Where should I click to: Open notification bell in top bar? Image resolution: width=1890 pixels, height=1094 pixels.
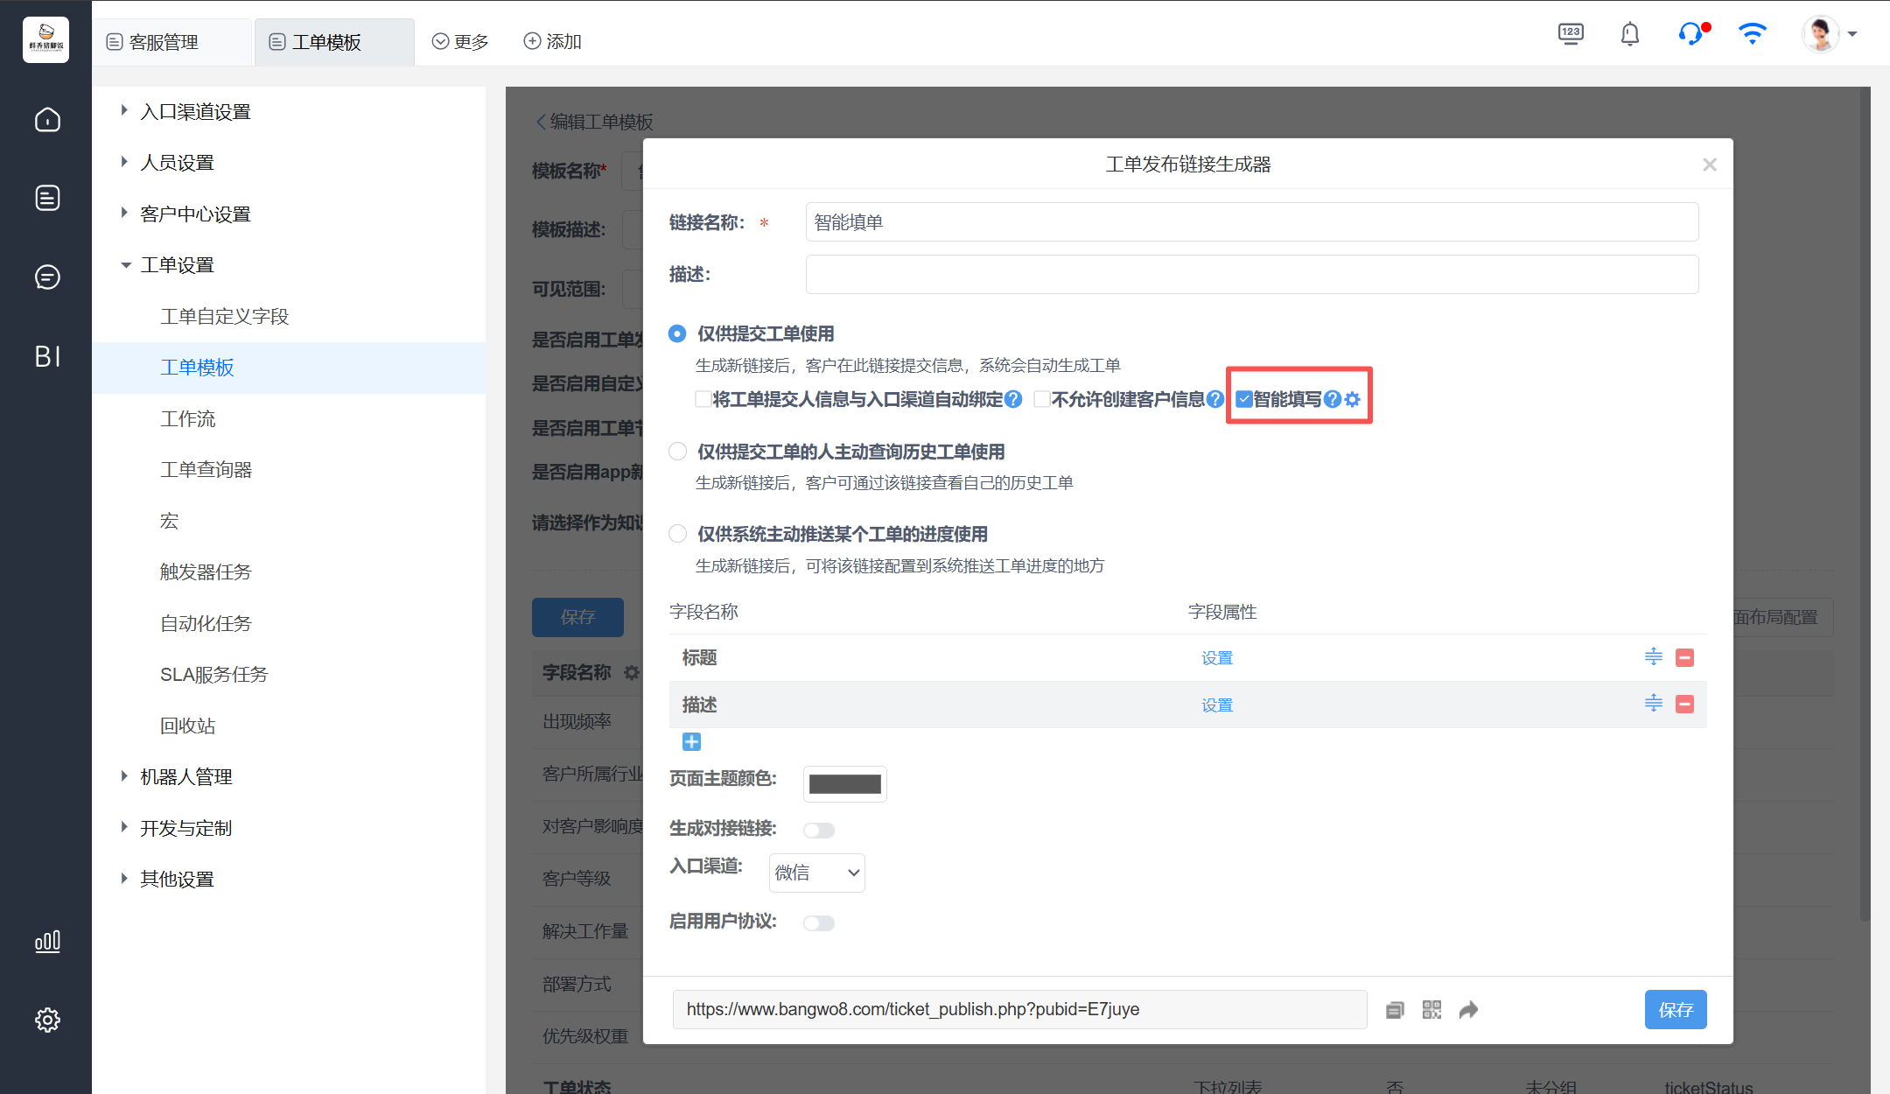tap(1629, 35)
